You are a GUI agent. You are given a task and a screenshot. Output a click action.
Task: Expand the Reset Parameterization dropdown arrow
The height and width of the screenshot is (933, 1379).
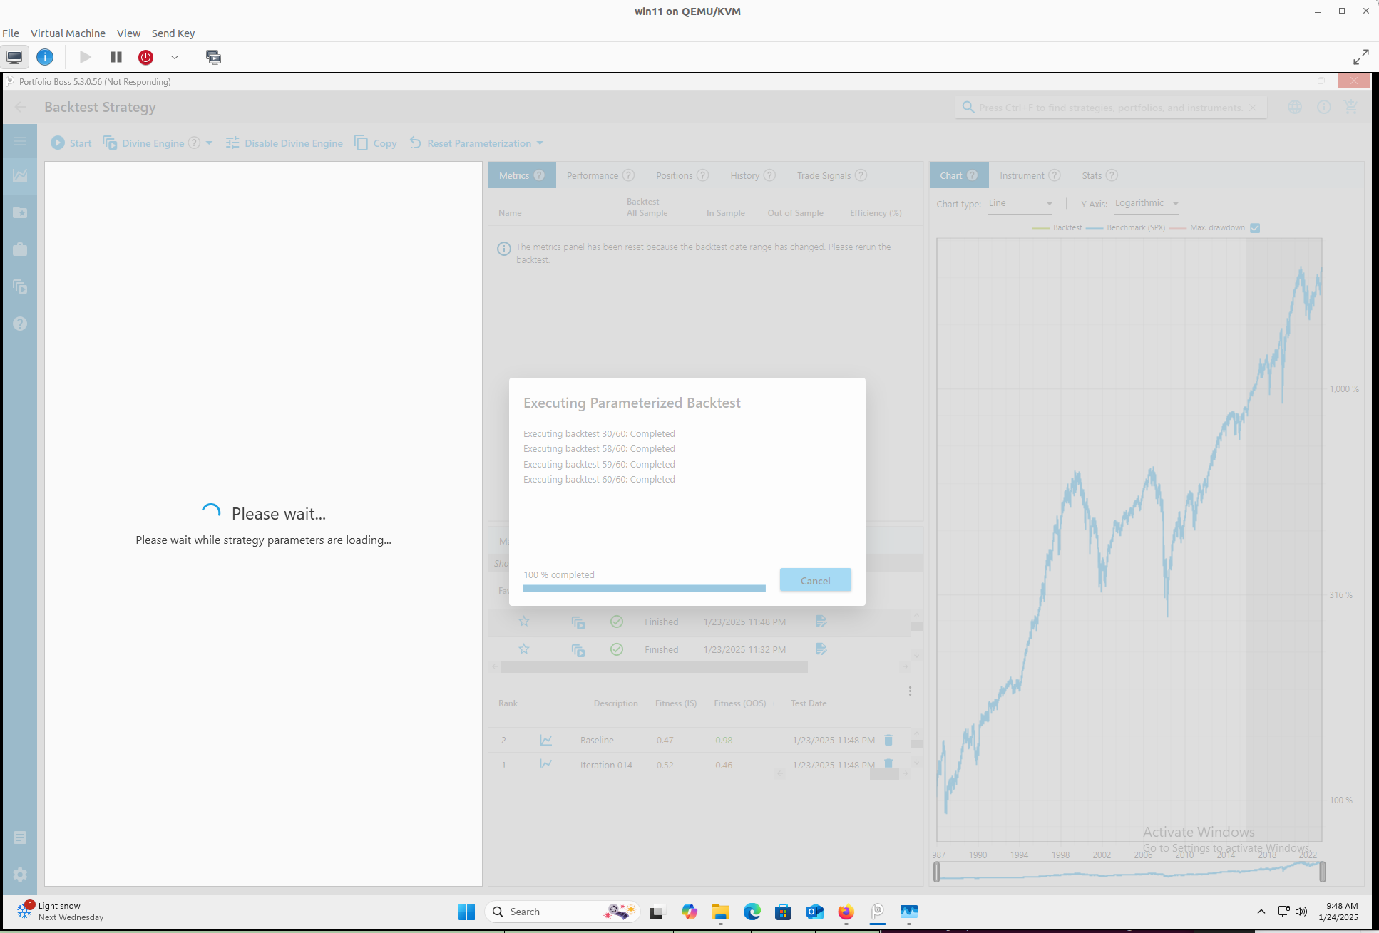point(540,143)
